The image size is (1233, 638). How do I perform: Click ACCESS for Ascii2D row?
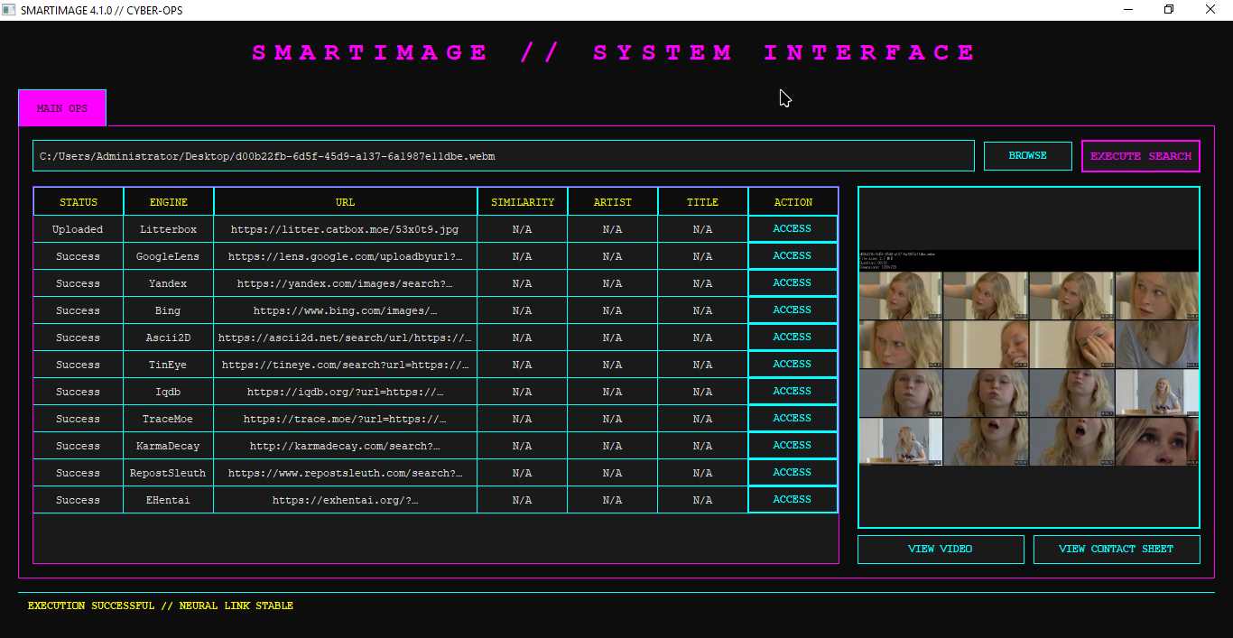tap(793, 337)
